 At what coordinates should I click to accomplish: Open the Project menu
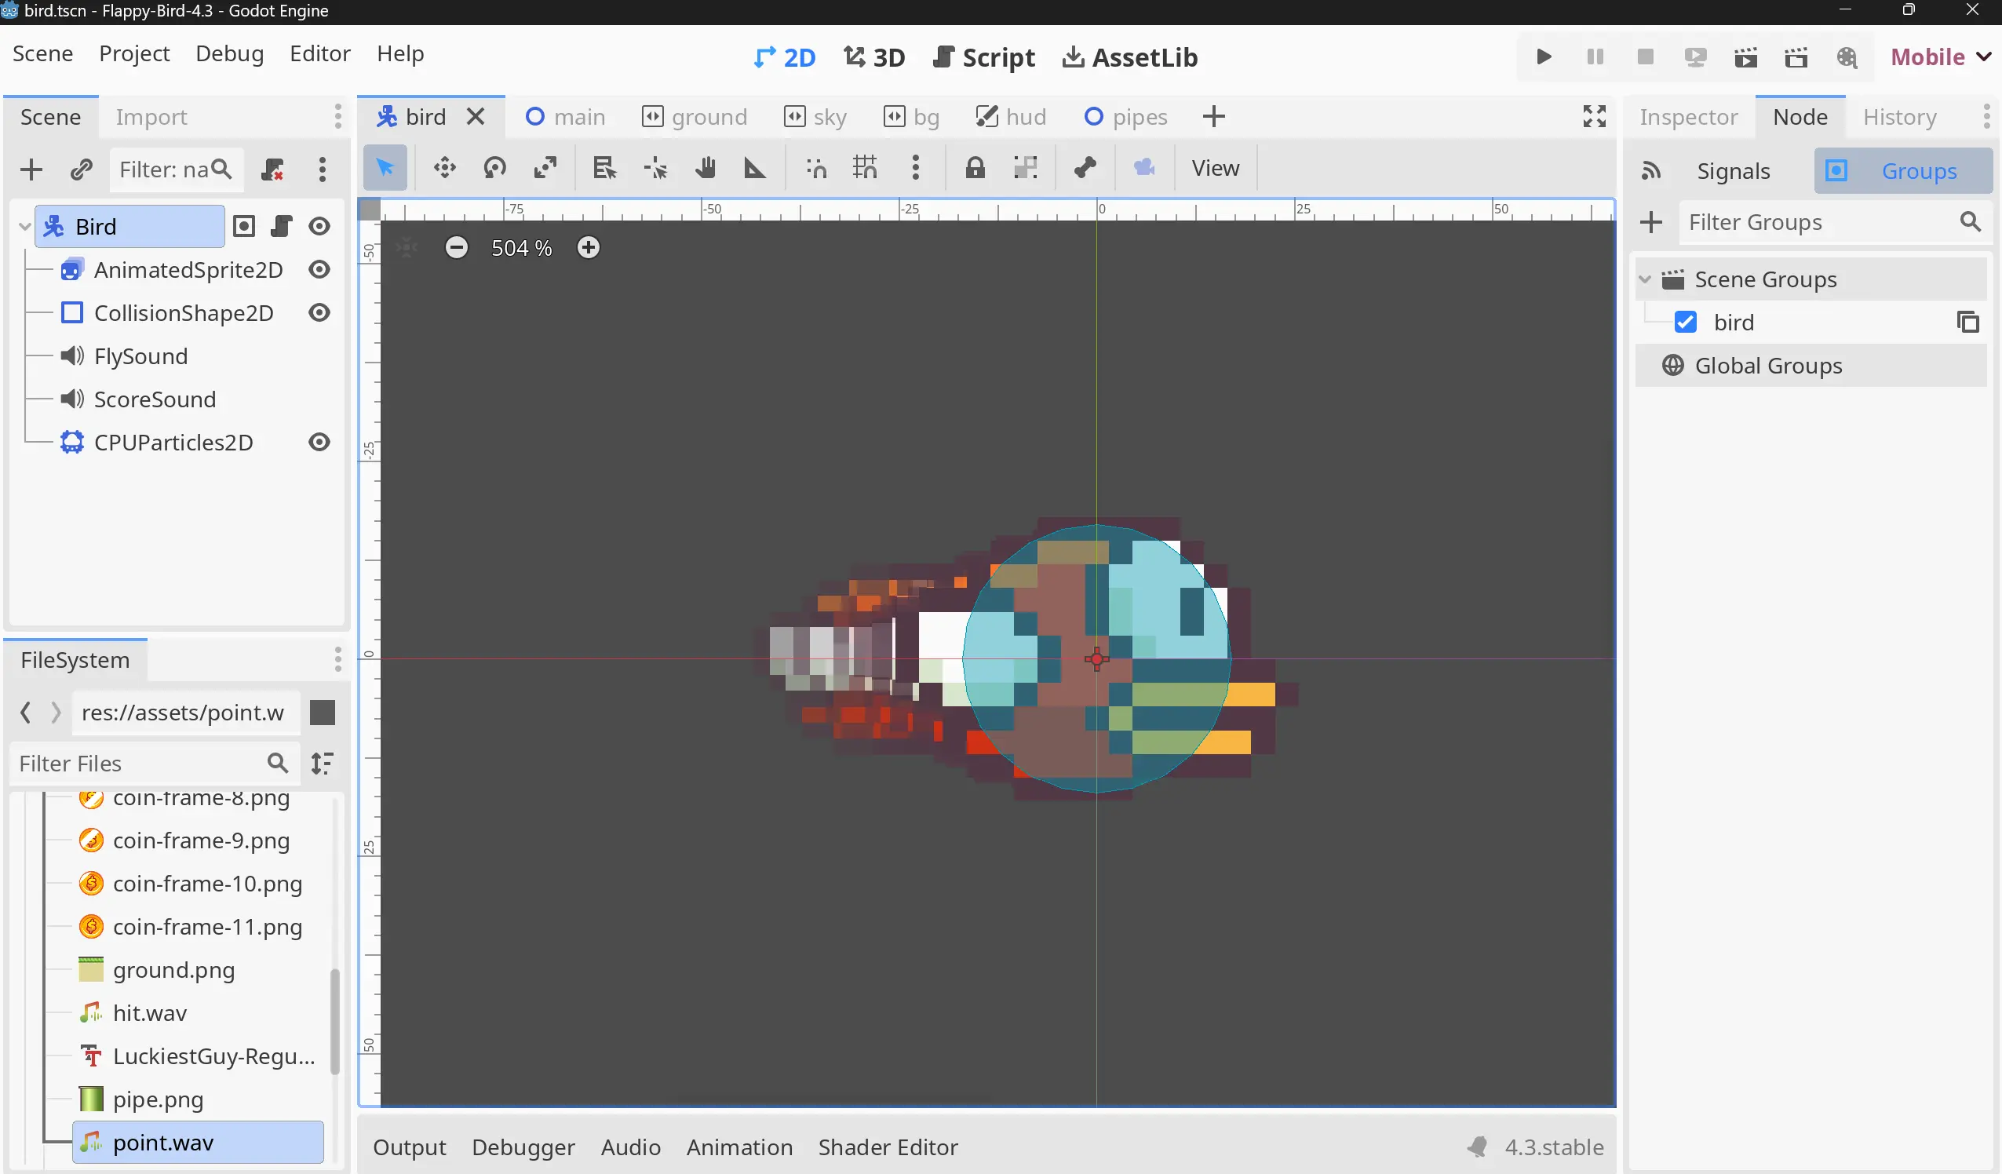pyautogui.click(x=134, y=54)
